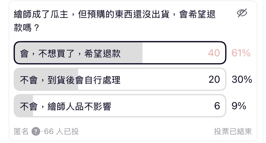This screenshot has width=266, height=143.
Task: Click the small gray fill of third option
Action: 23,106
